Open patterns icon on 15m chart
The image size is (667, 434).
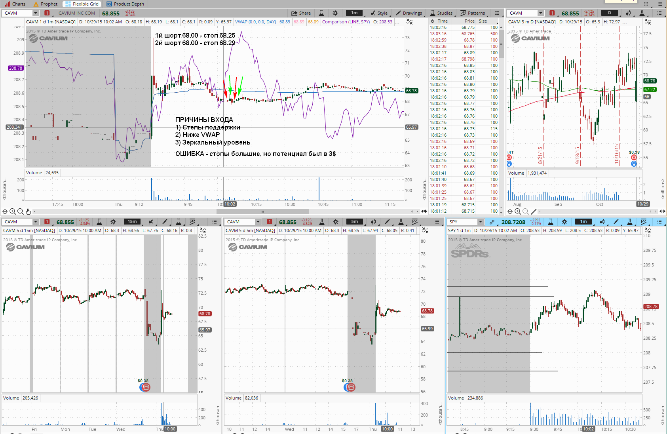(192, 222)
